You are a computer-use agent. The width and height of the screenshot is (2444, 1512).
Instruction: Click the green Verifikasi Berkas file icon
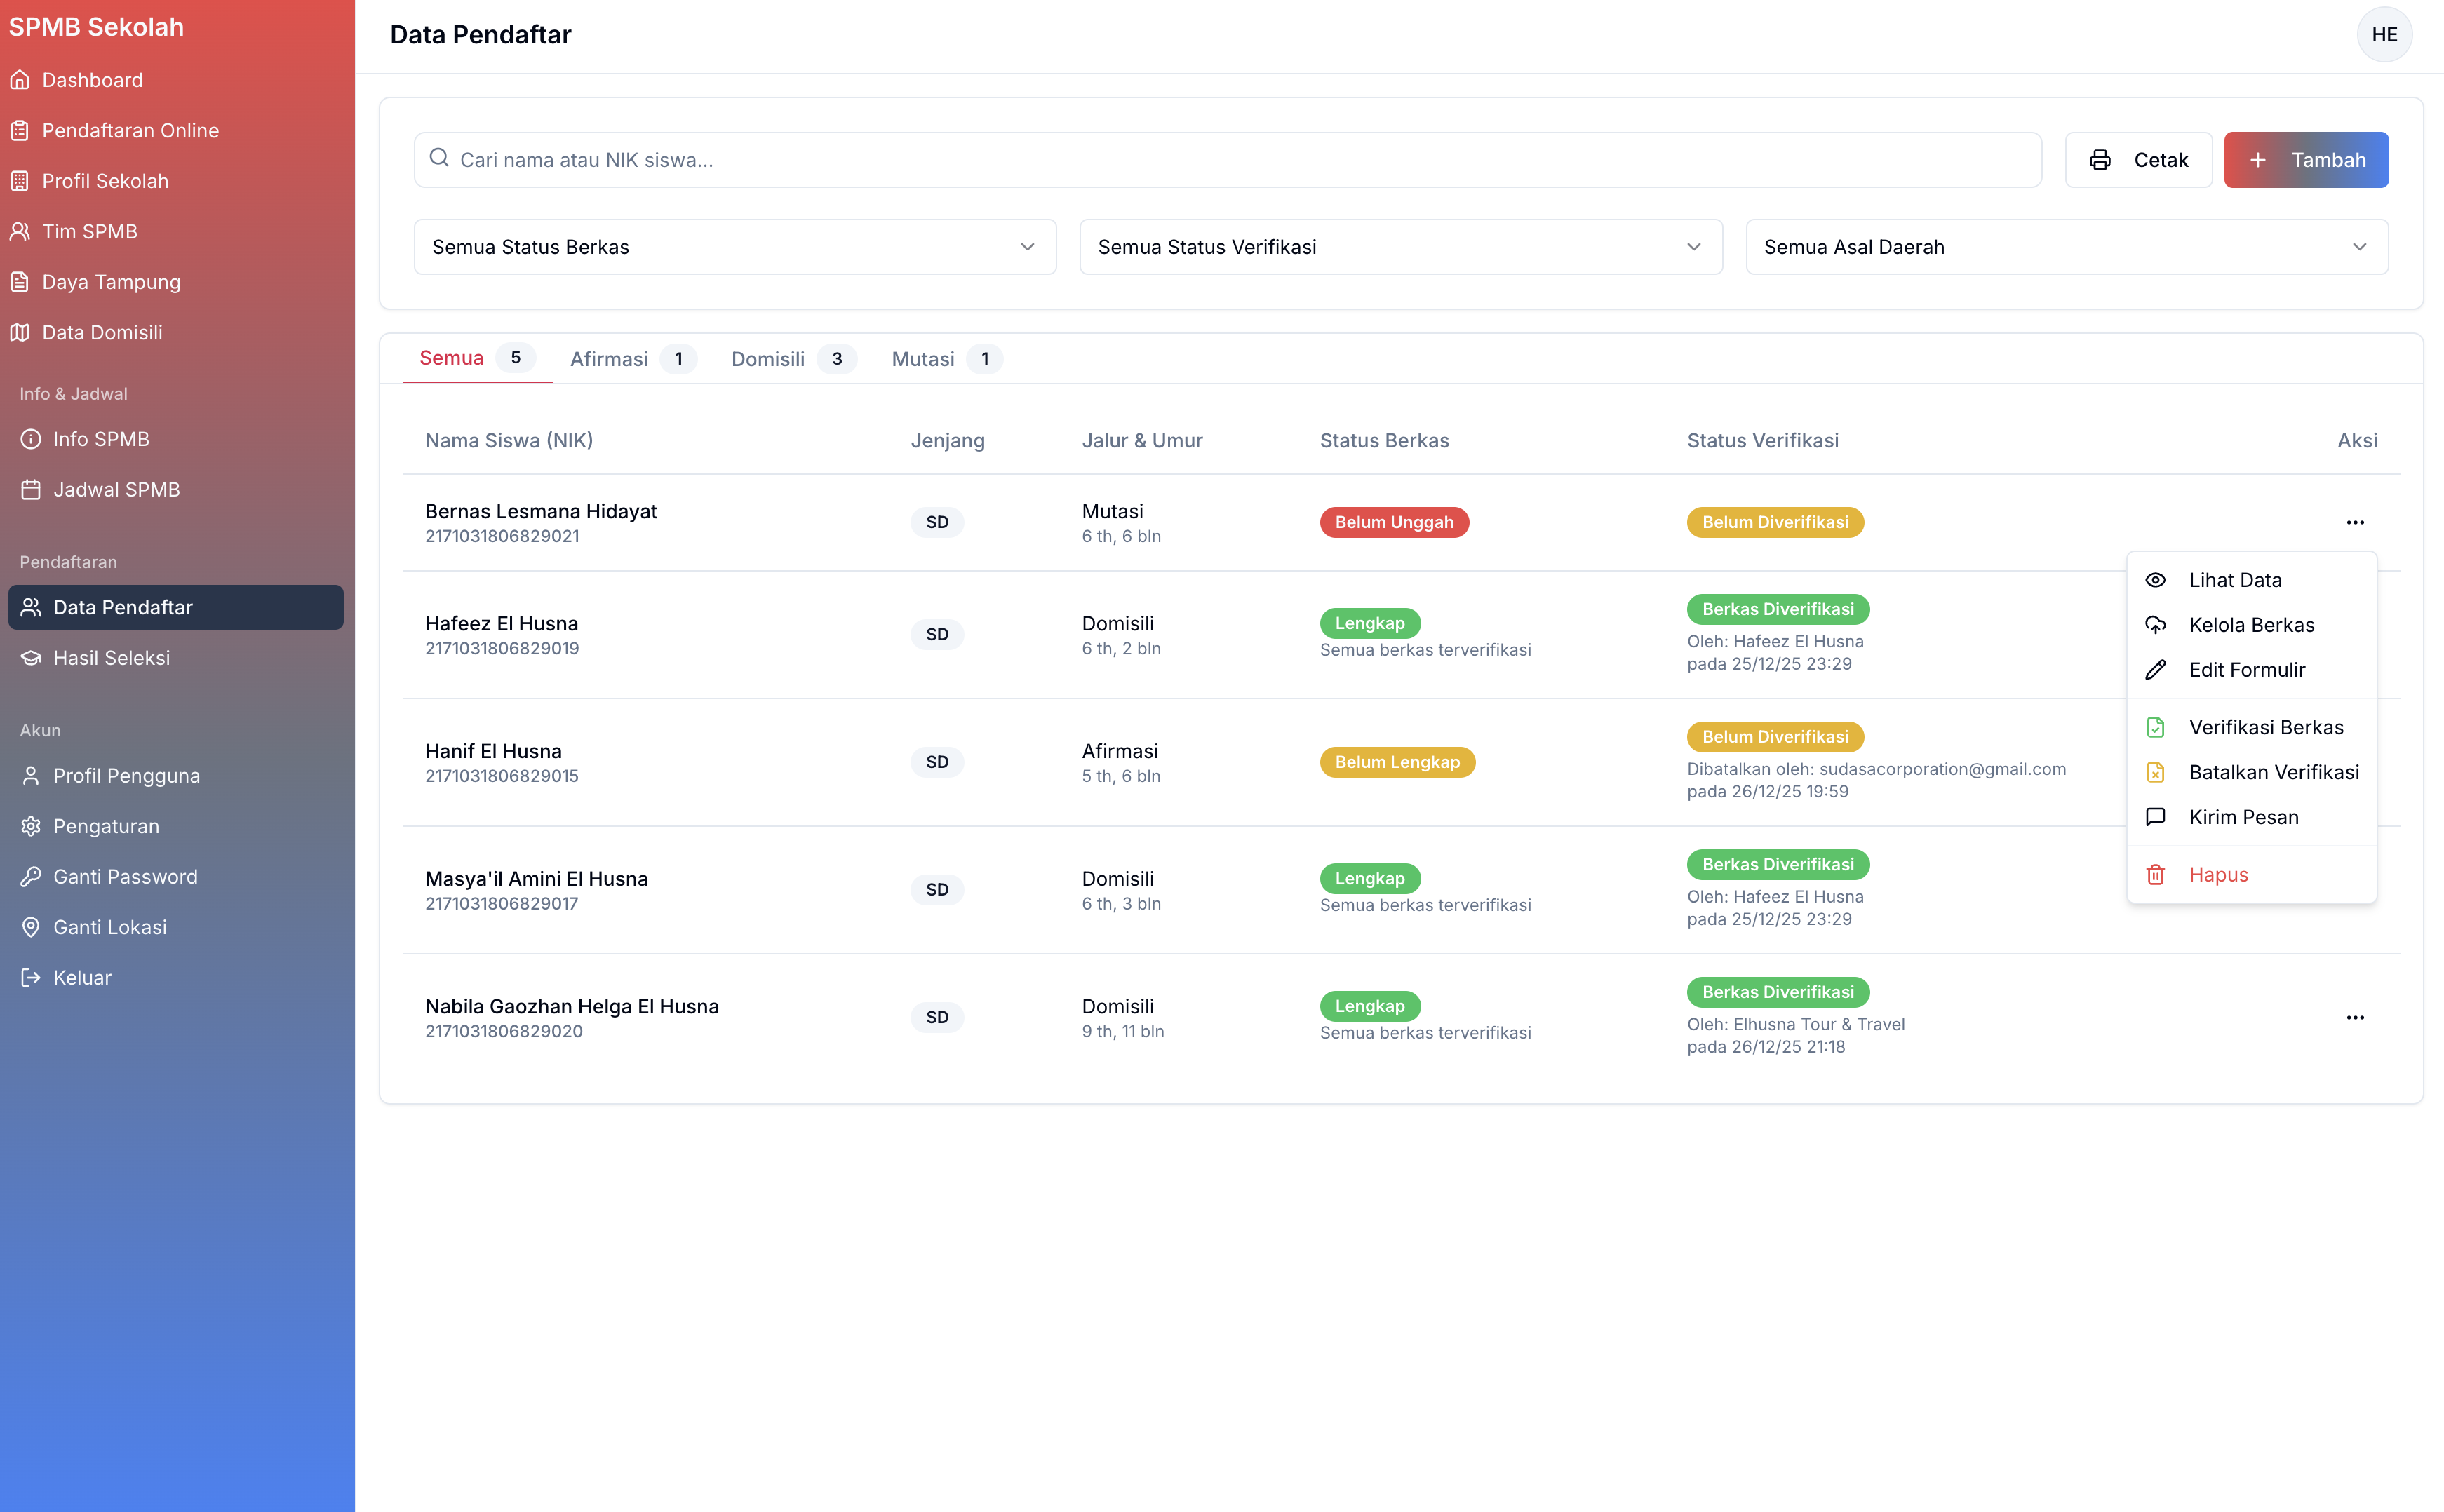click(x=2155, y=727)
